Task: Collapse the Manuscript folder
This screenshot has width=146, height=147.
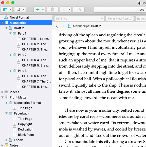Action: [3, 23]
